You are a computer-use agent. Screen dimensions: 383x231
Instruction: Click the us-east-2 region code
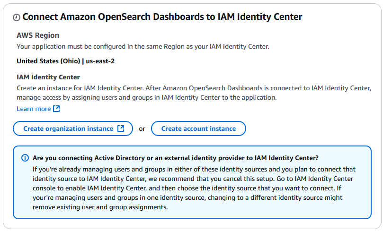100,61
